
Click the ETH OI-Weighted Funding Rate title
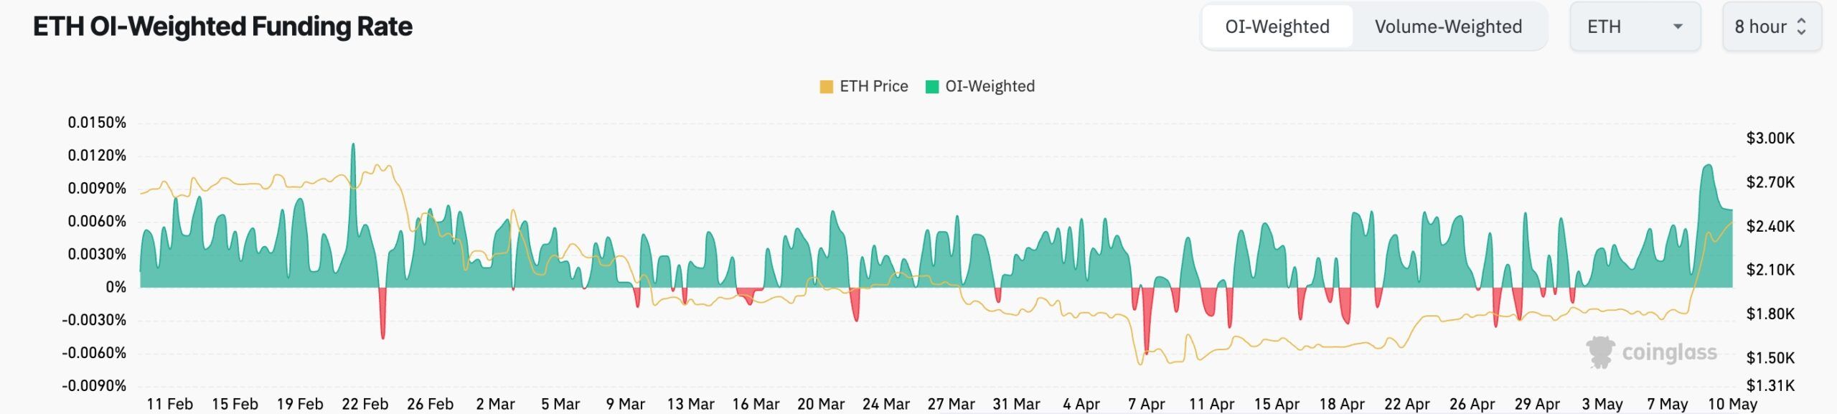(222, 27)
